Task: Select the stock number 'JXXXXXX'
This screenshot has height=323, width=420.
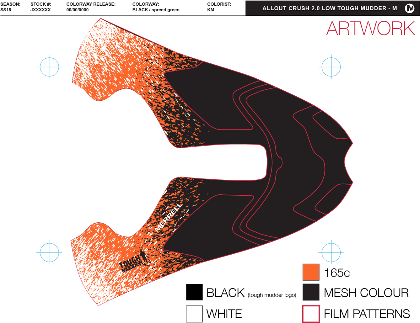Action: pyautogui.click(x=40, y=10)
